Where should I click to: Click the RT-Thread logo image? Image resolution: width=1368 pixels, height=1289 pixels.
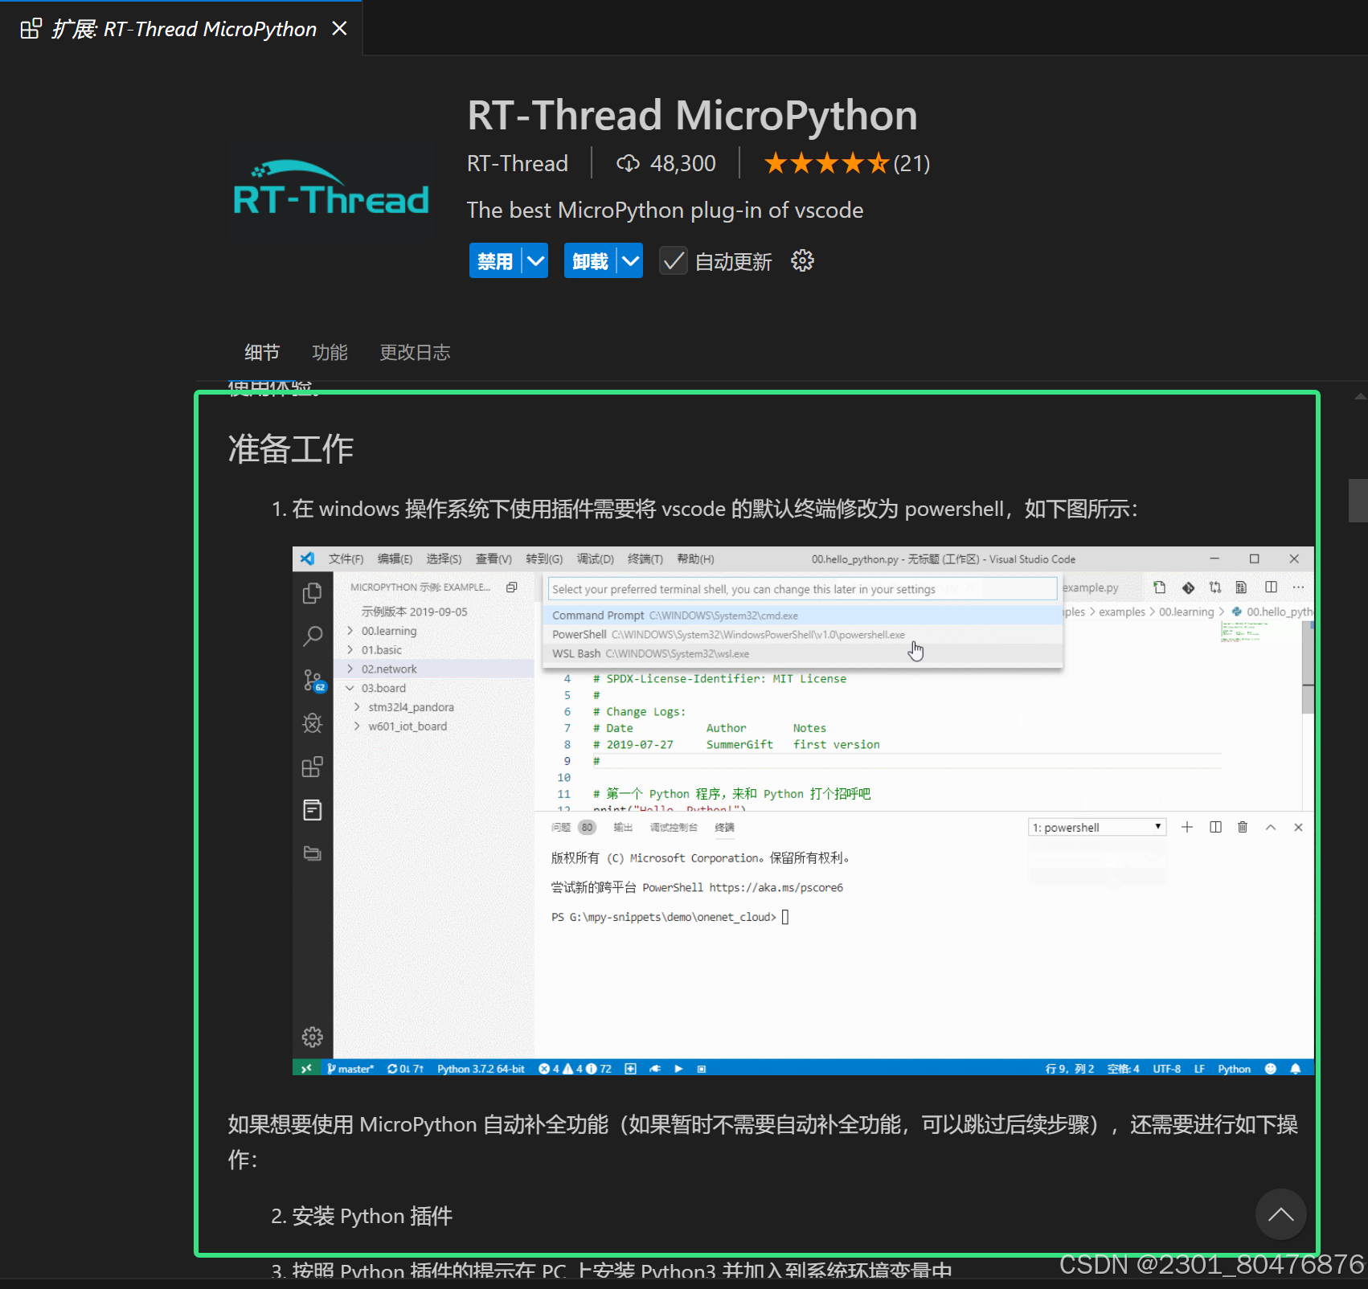coord(330,192)
